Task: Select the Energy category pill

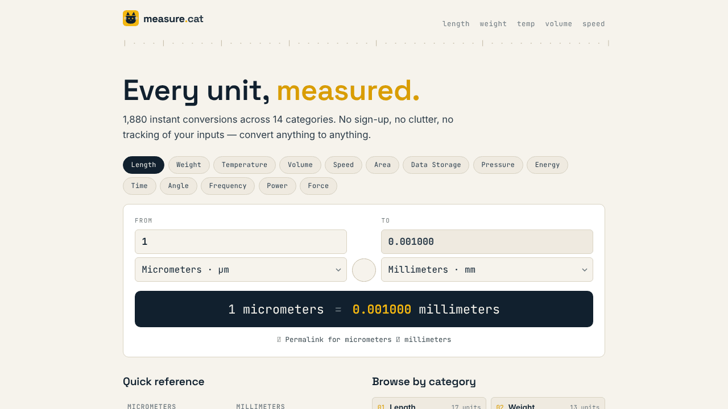Action: click(x=547, y=165)
